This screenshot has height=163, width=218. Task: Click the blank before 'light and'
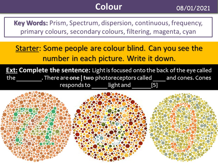99,86
